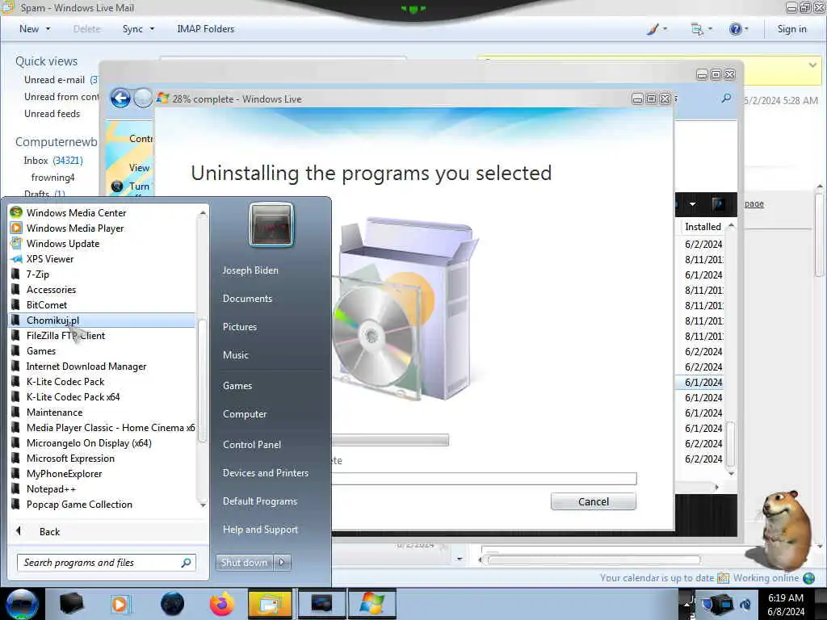827x620 pixels.
Task: Click the search icon in Control Panel window
Action: click(726, 98)
